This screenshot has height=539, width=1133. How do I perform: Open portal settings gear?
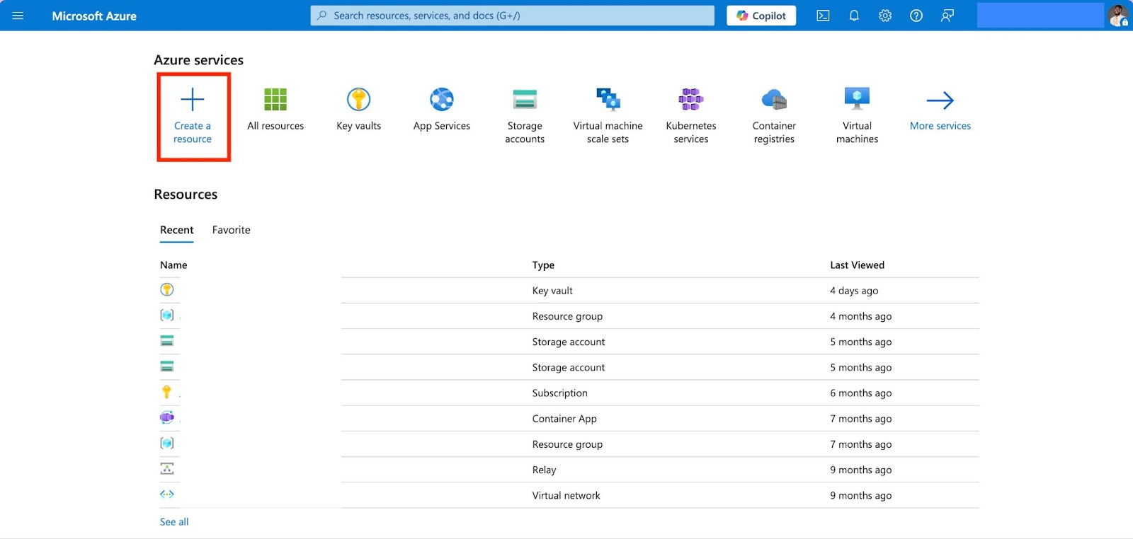pos(885,16)
